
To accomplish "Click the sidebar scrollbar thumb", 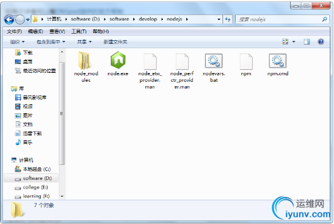I will pyautogui.click(x=61, y=113).
